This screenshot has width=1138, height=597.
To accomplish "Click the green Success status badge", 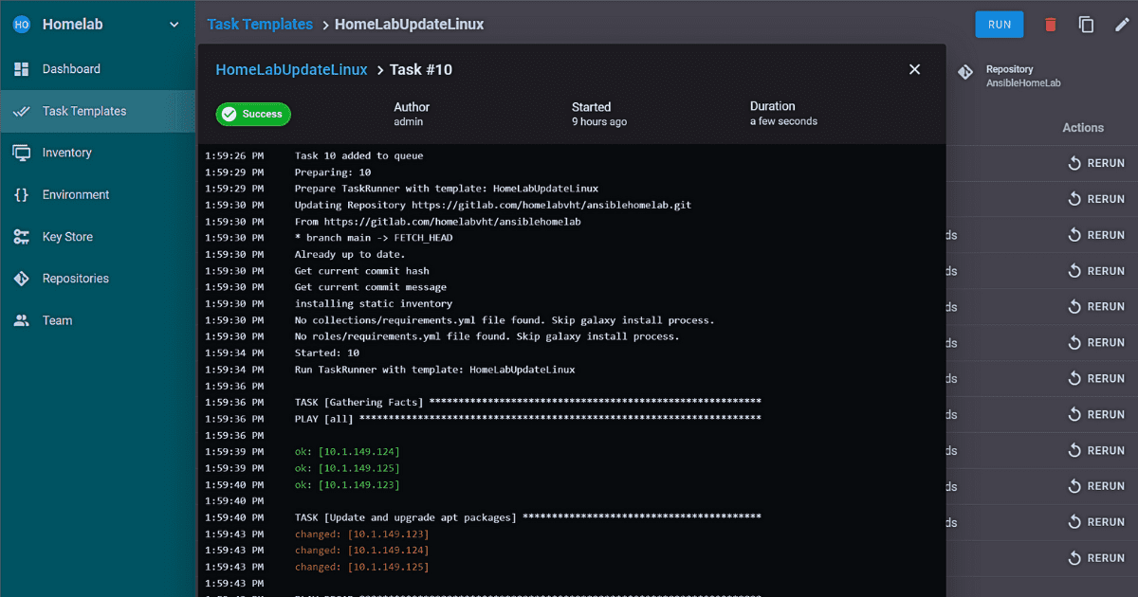I will [253, 114].
